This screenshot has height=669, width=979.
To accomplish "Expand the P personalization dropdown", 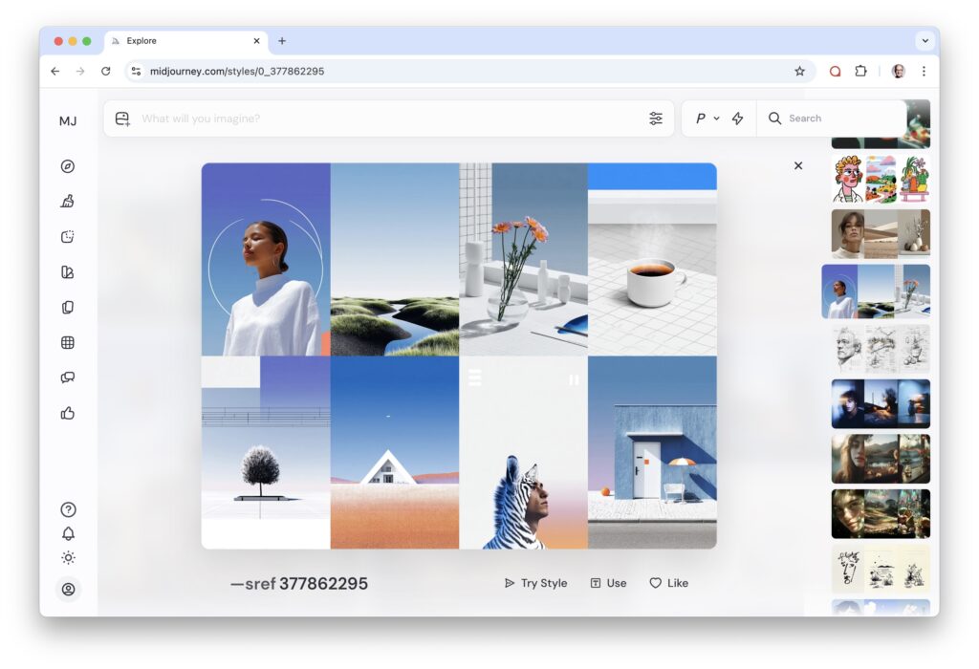I will click(x=707, y=119).
